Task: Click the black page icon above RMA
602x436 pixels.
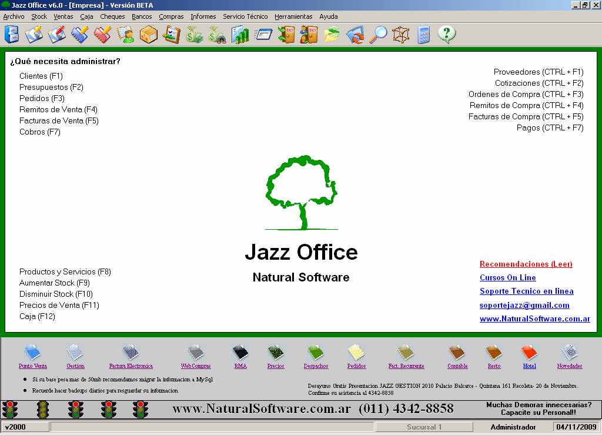Action: pos(240,353)
